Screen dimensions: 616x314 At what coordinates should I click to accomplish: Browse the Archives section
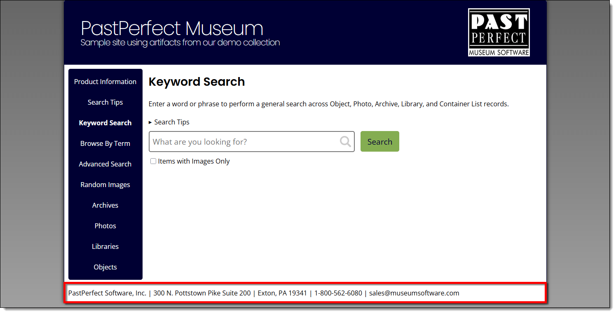(x=105, y=205)
